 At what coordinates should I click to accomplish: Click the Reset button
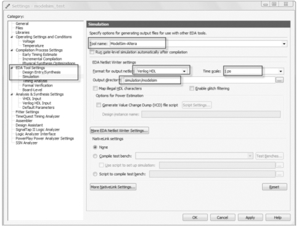coord(274,187)
